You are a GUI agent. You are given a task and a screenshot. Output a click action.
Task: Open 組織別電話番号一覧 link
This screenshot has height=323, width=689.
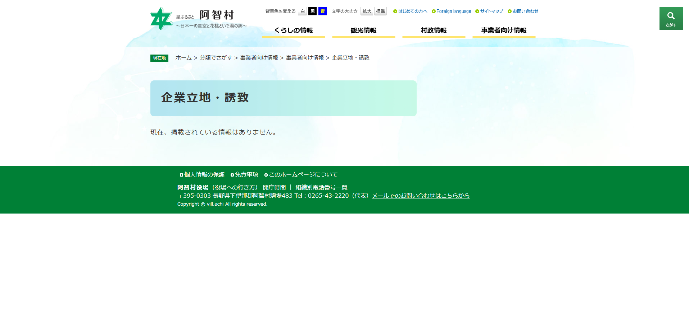[321, 187]
